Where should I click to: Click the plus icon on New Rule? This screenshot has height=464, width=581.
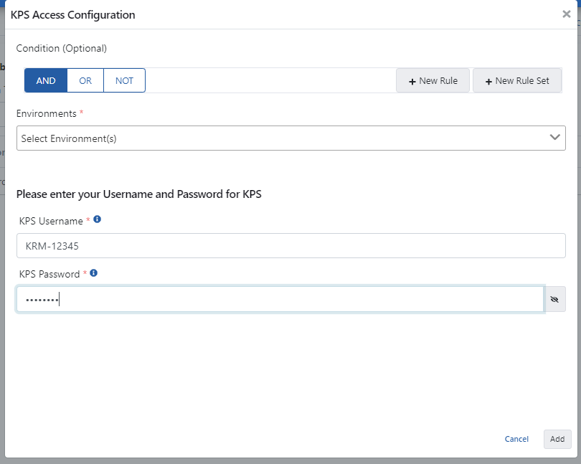pyautogui.click(x=412, y=81)
